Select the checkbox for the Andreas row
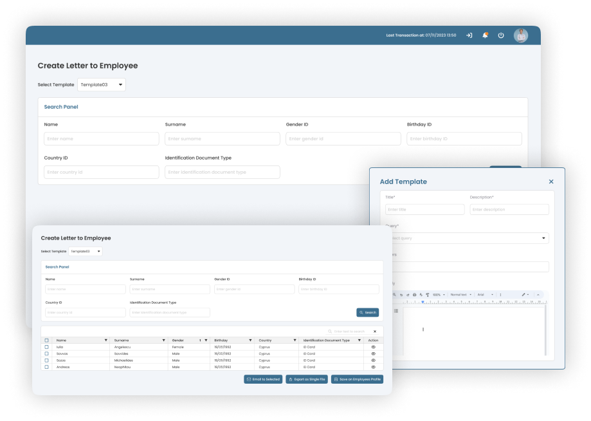Screen dimensions: 591x421 click(46, 367)
